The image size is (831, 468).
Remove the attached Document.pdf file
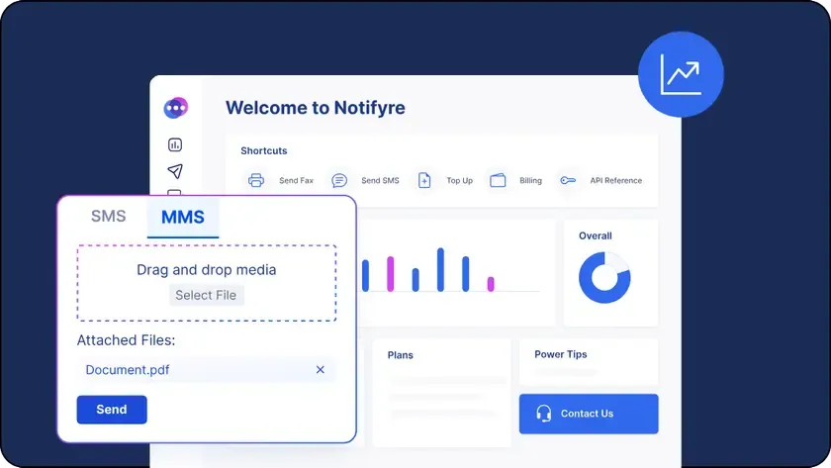[321, 370]
